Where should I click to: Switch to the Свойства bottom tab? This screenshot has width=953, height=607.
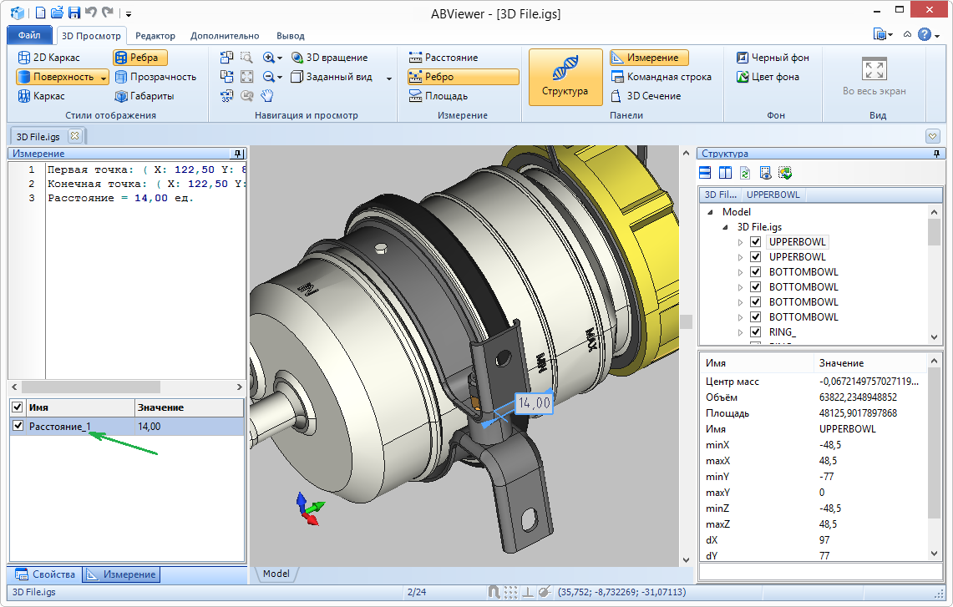47,574
